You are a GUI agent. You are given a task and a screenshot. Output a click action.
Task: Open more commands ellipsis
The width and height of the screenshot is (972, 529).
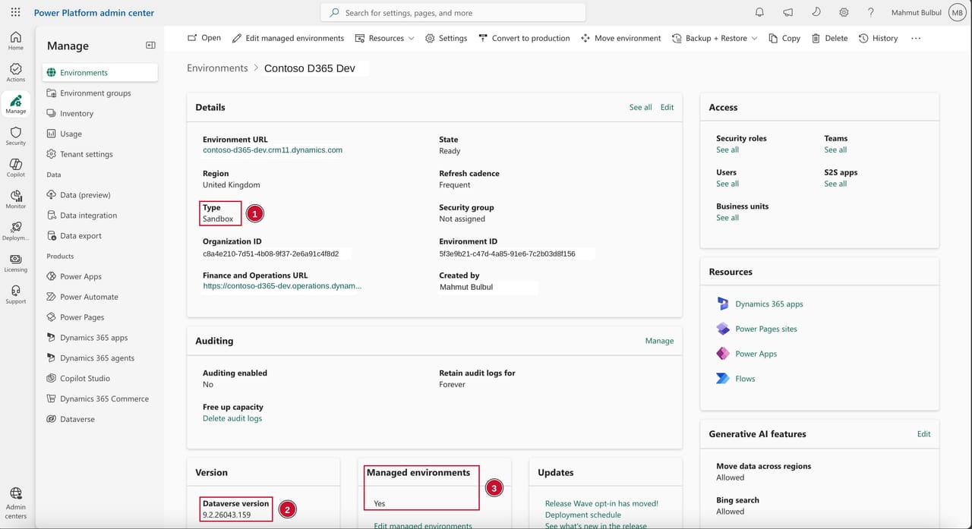(916, 38)
